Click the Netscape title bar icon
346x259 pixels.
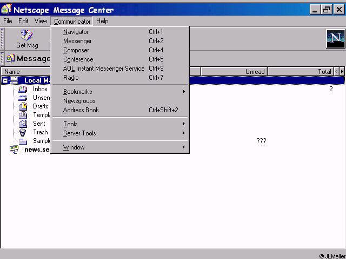(x=6, y=9)
